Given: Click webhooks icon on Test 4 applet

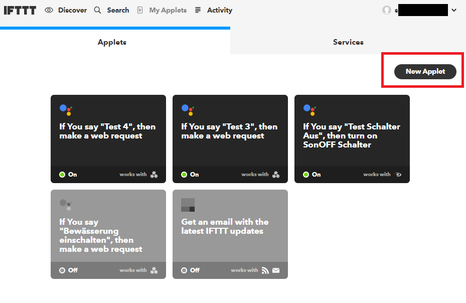Looking at the screenshot, I should coord(154,175).
